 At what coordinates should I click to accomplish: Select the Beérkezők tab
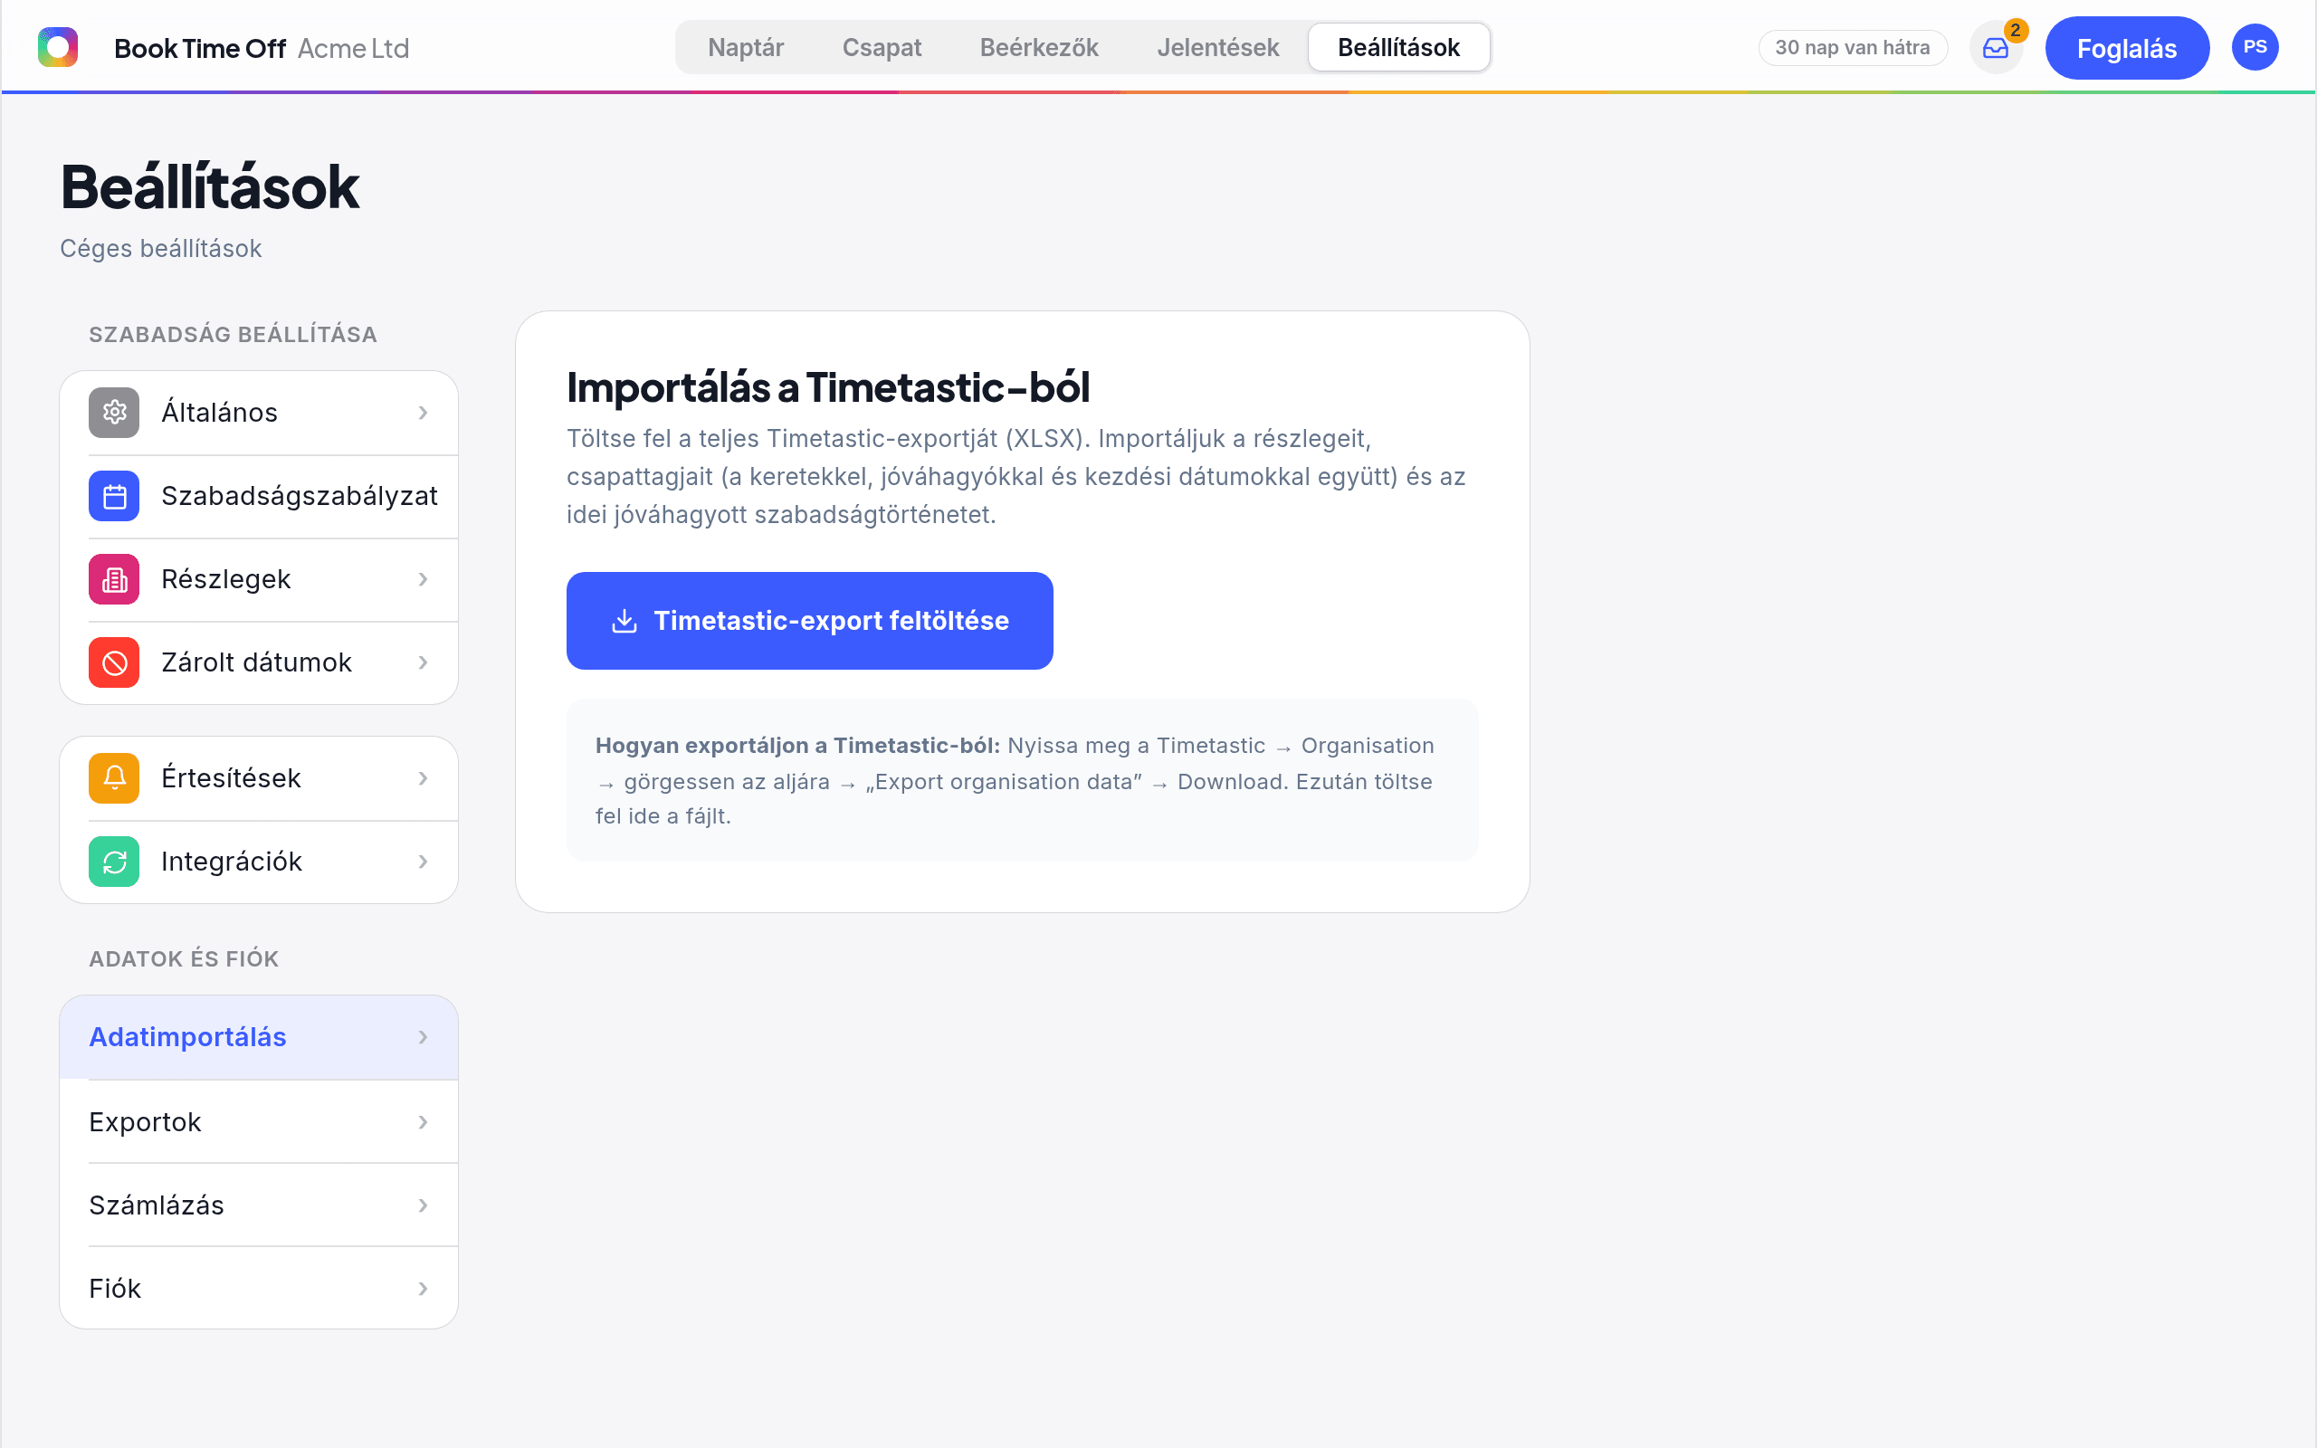(1039, 47)
